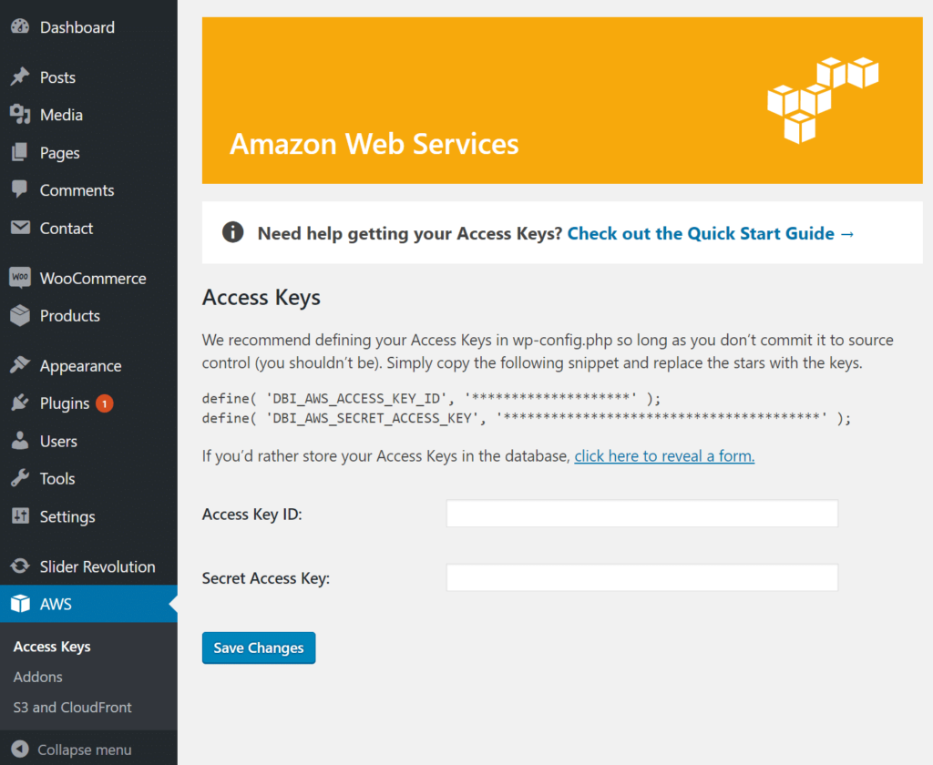Open the Settings menu
This screenshot has width=933, height=765.
click(x=67, y=516)
